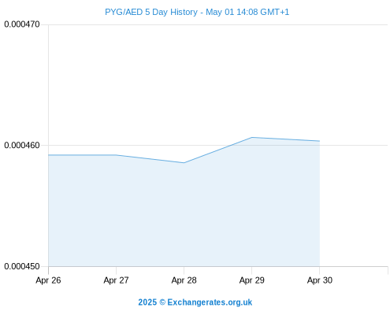This screenshot has height=315, width=390.
Task: Click the first data point on the line at Apr 26
Action: coord(49,155)
